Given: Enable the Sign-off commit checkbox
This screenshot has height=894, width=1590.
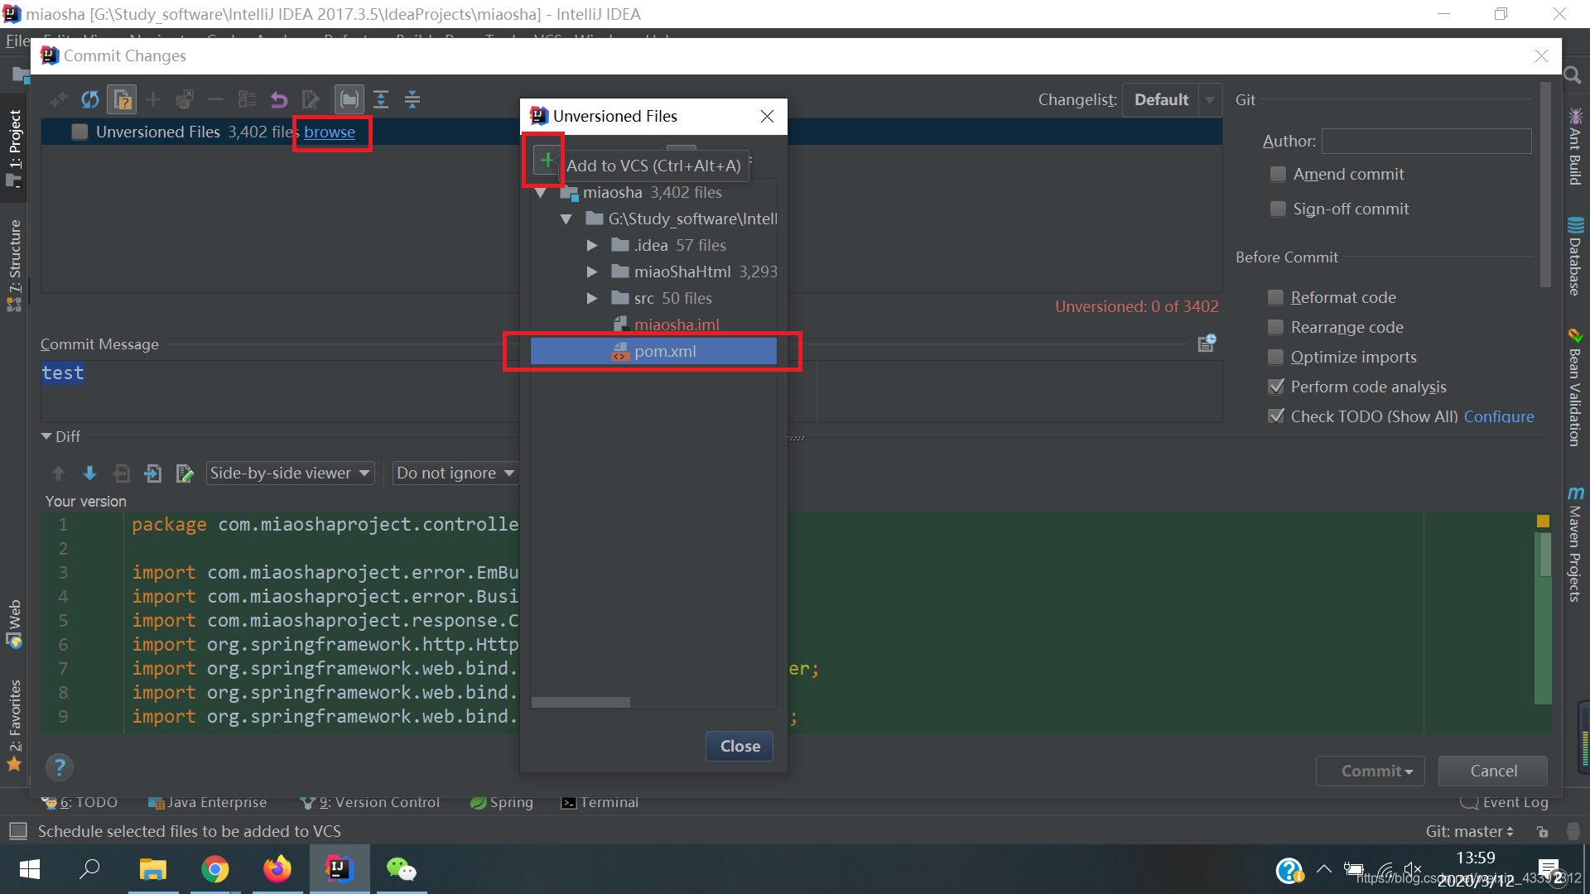Looking at the screenshot, I should (1279, 209).
